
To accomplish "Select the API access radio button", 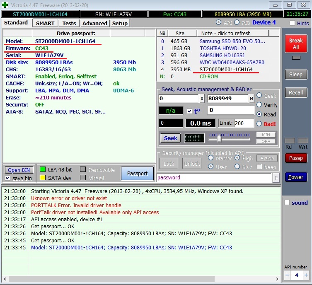I will point(218,22).
